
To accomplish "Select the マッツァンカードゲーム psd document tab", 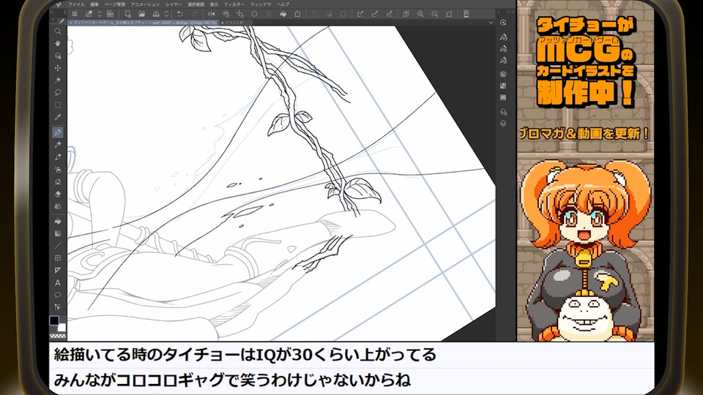I will point(144,23).
